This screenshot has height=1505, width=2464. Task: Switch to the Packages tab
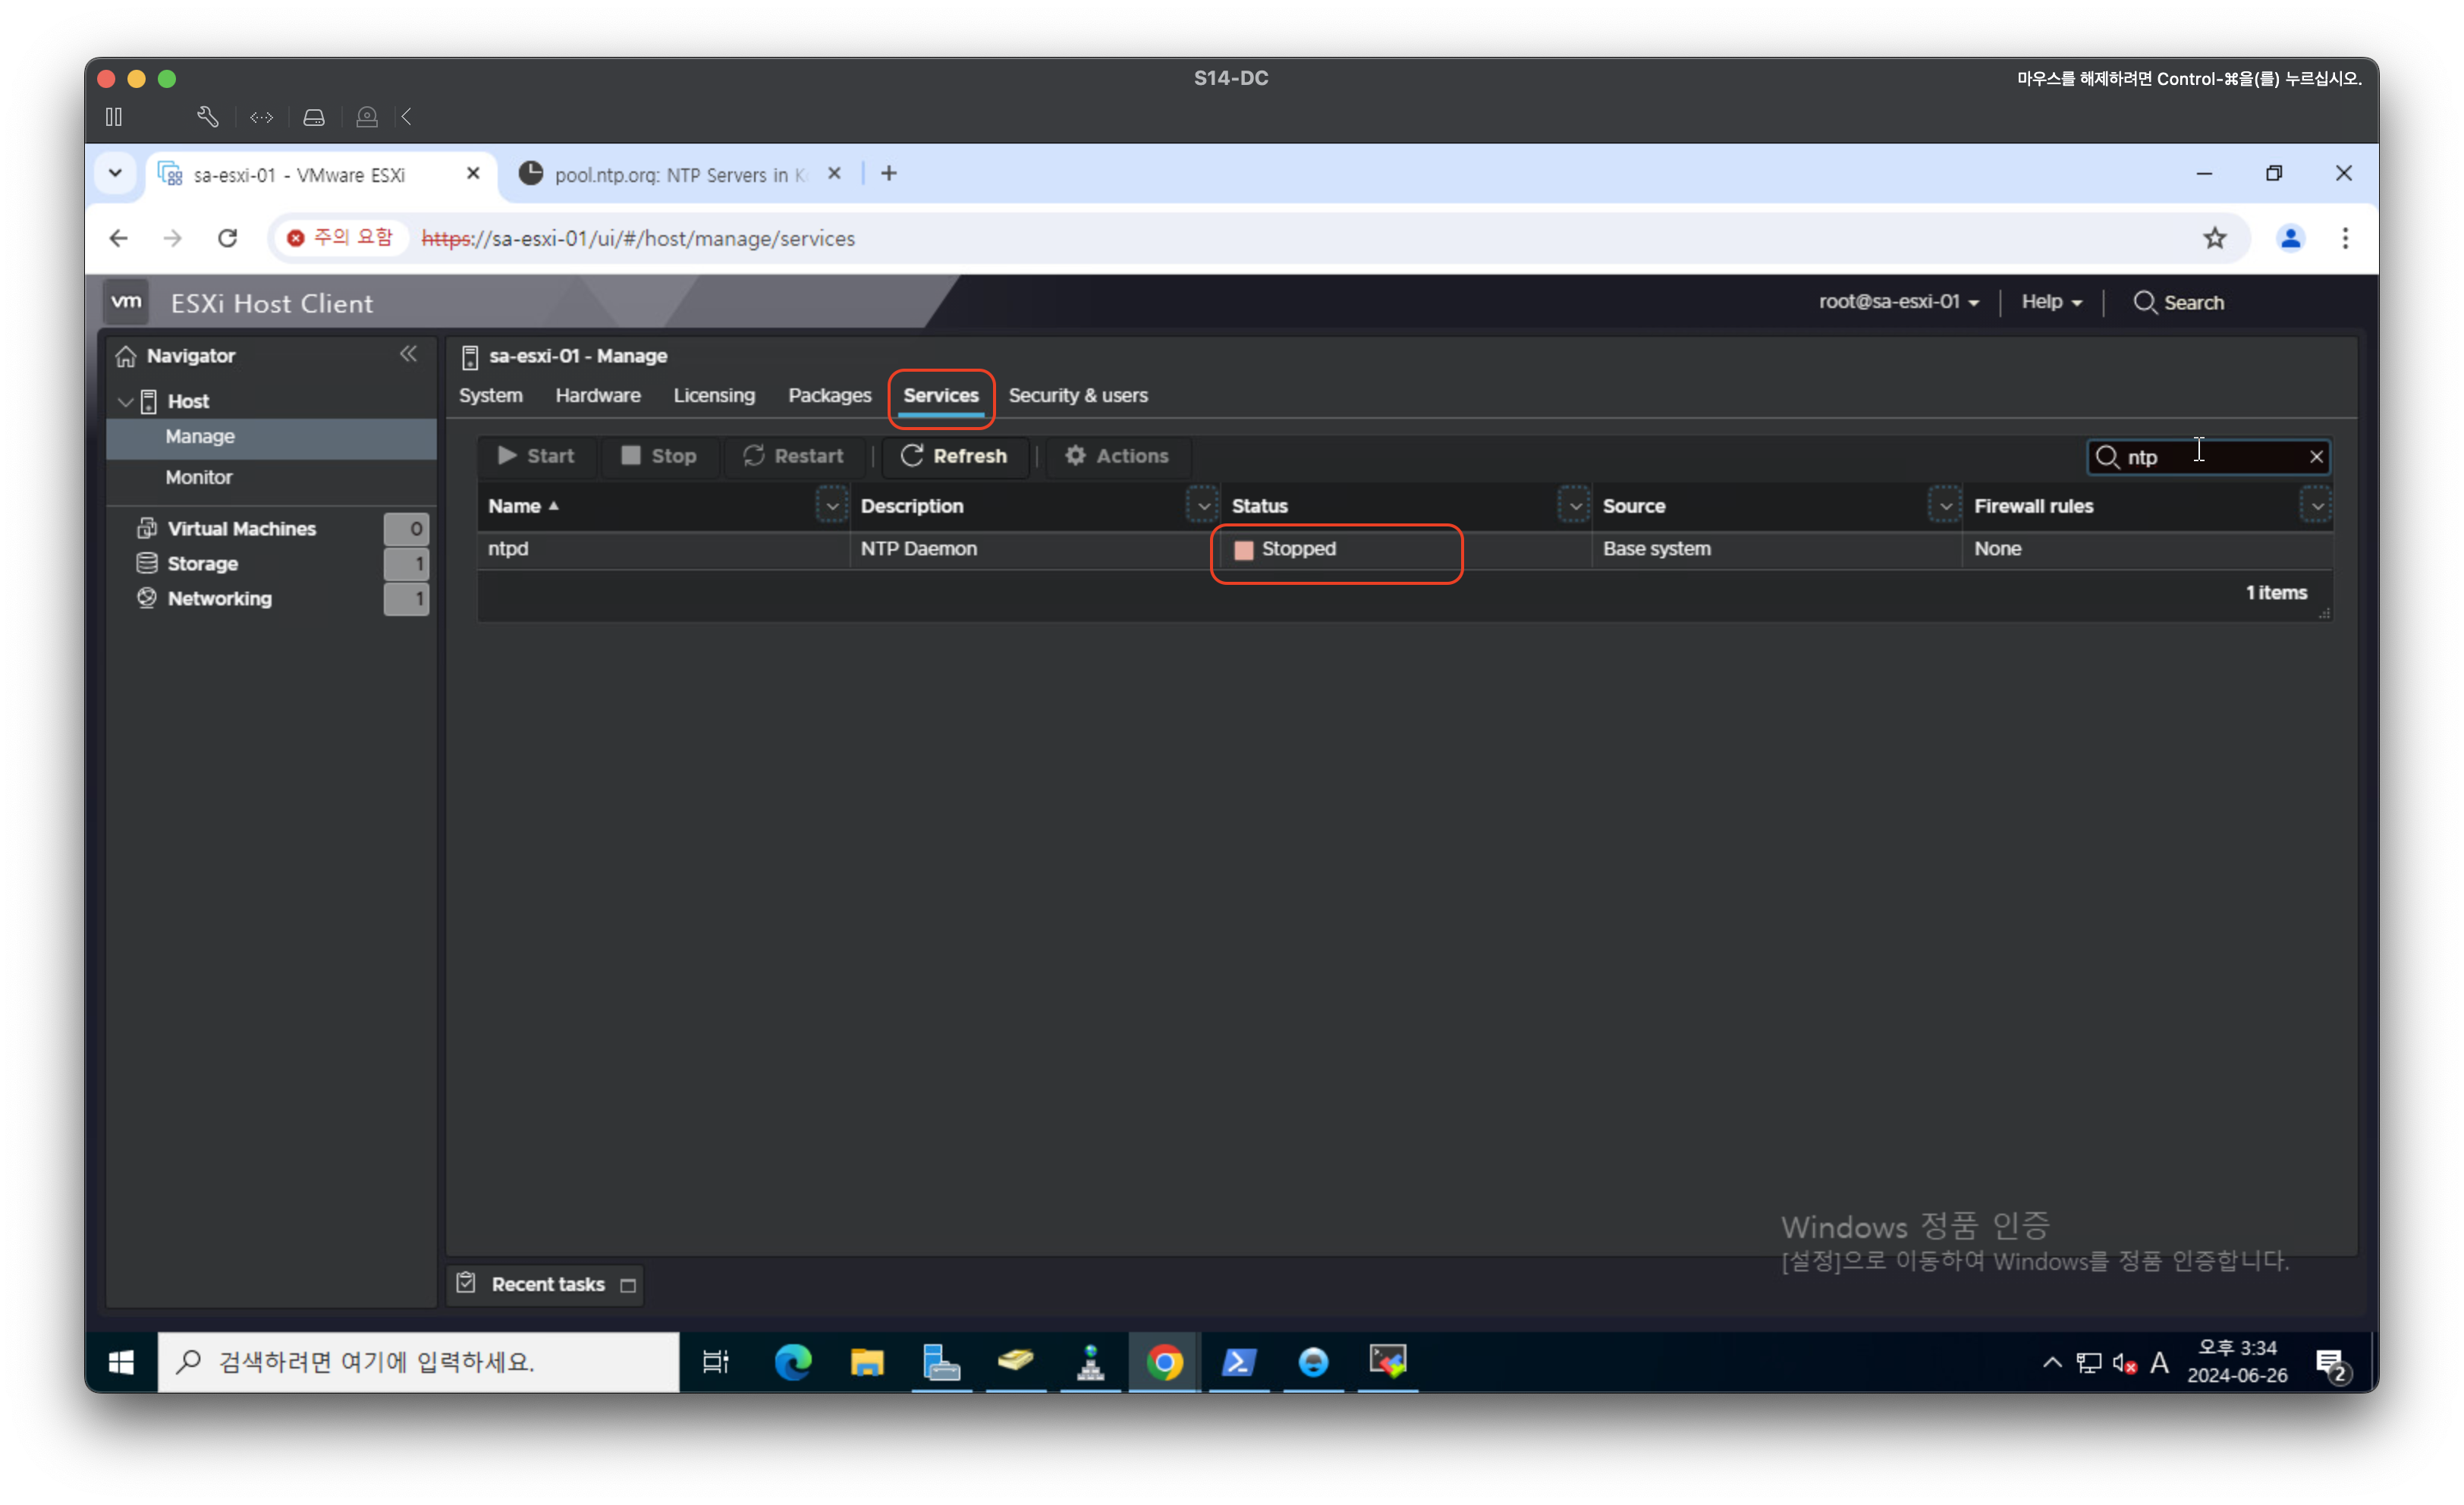(829, 395)
